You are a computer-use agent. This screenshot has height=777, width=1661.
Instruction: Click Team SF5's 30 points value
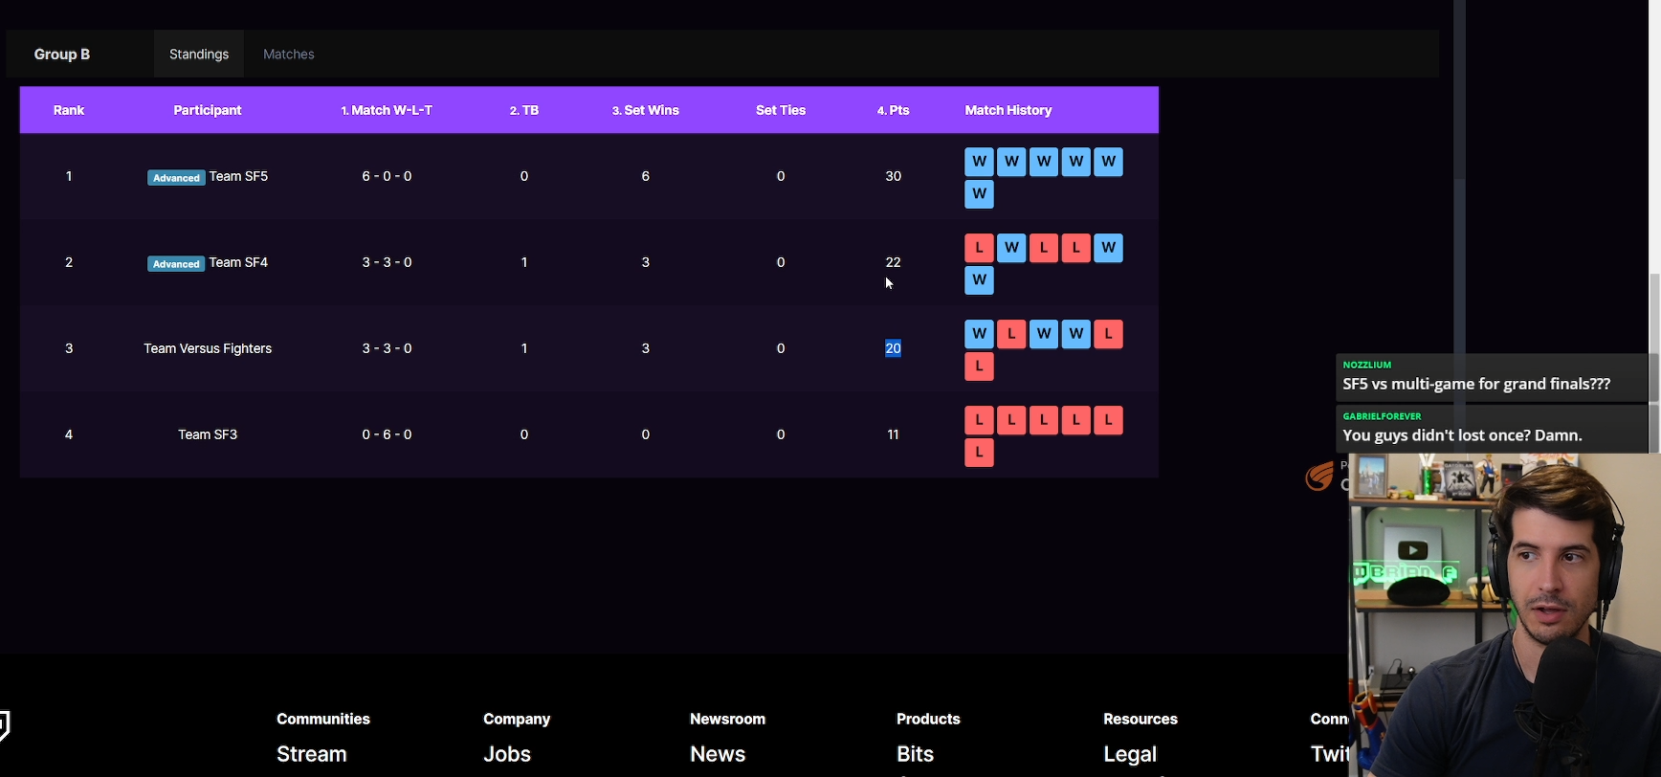click(894, 176)
